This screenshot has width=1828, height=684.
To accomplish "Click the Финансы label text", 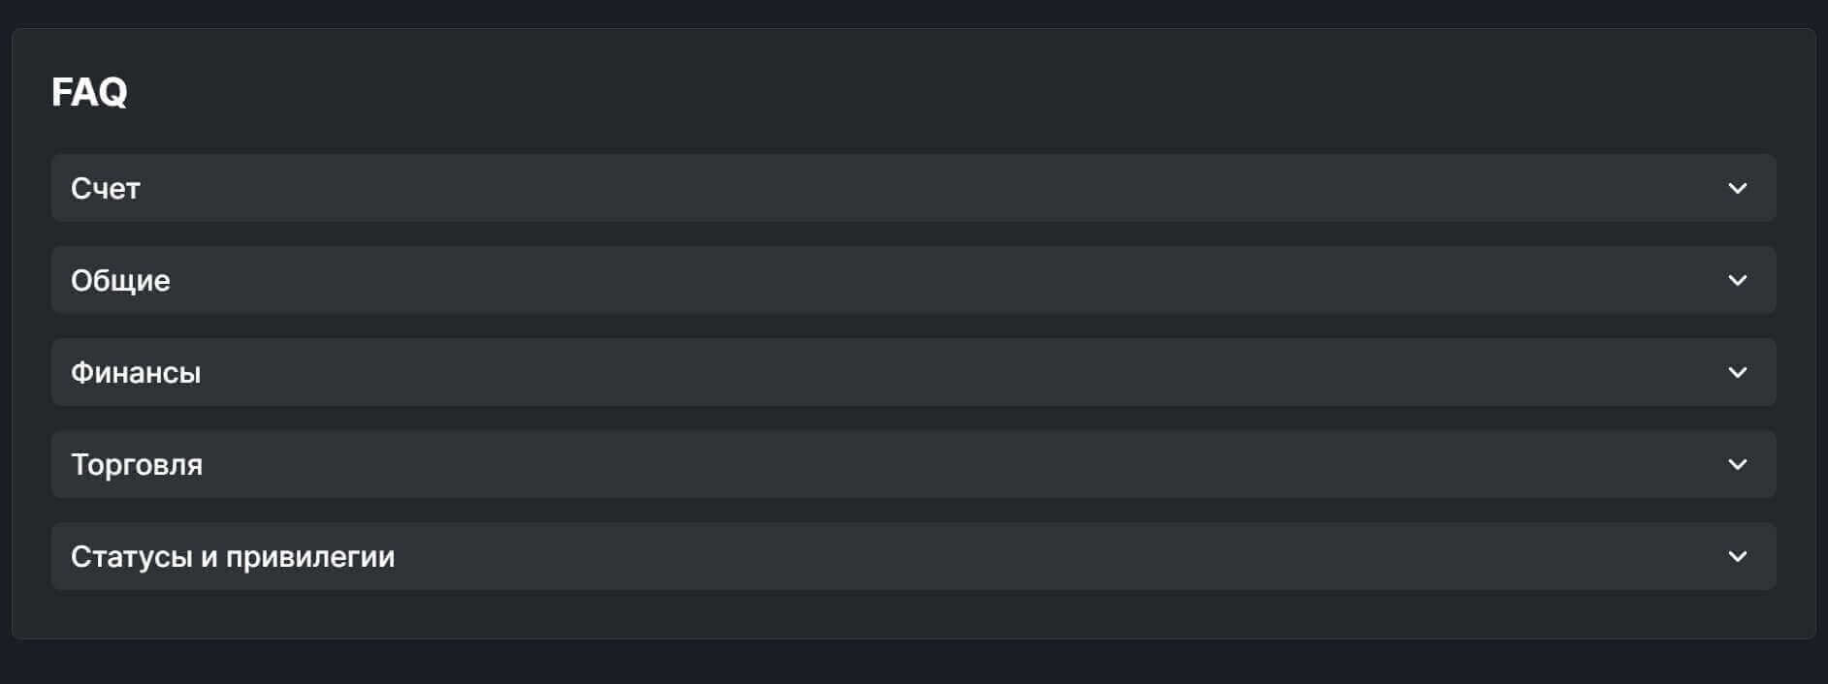I will pyautogui.click(x=136, y=372).
